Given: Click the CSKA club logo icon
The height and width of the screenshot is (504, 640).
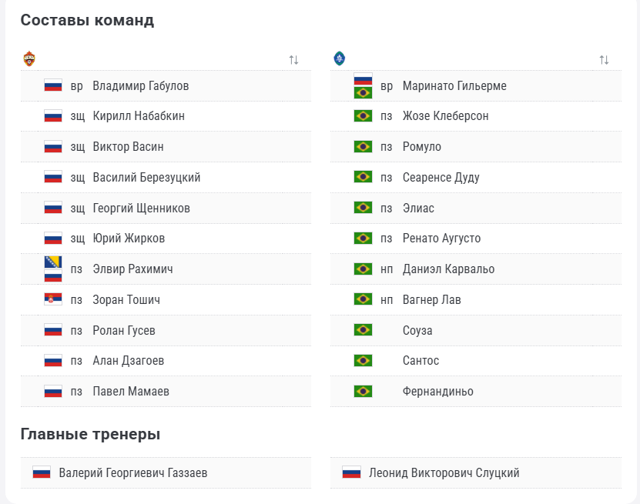Looking at the screenshot, I should coord(29,58).
